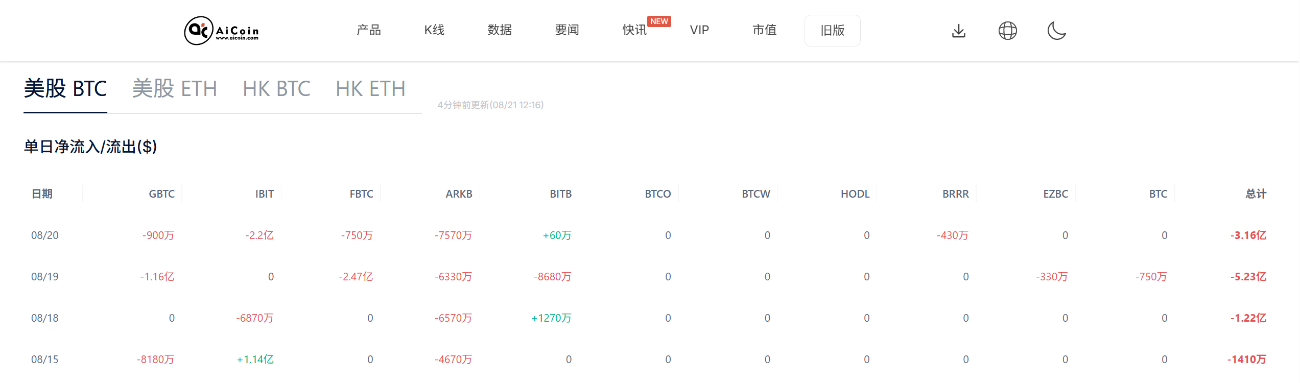
Task: Click the download app icon
Action: 959,31
